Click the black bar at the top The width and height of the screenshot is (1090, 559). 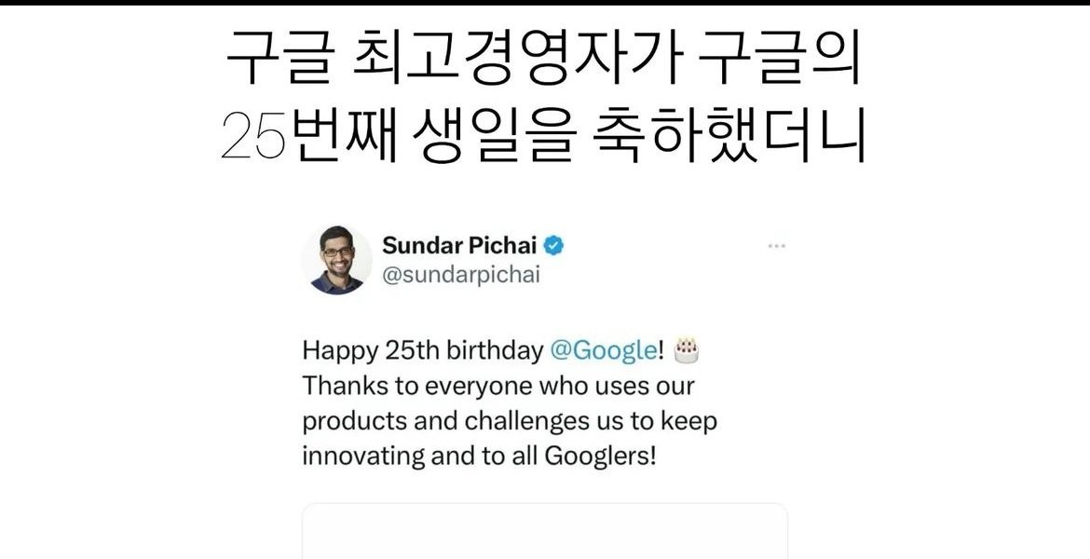(x=545, y=3)
